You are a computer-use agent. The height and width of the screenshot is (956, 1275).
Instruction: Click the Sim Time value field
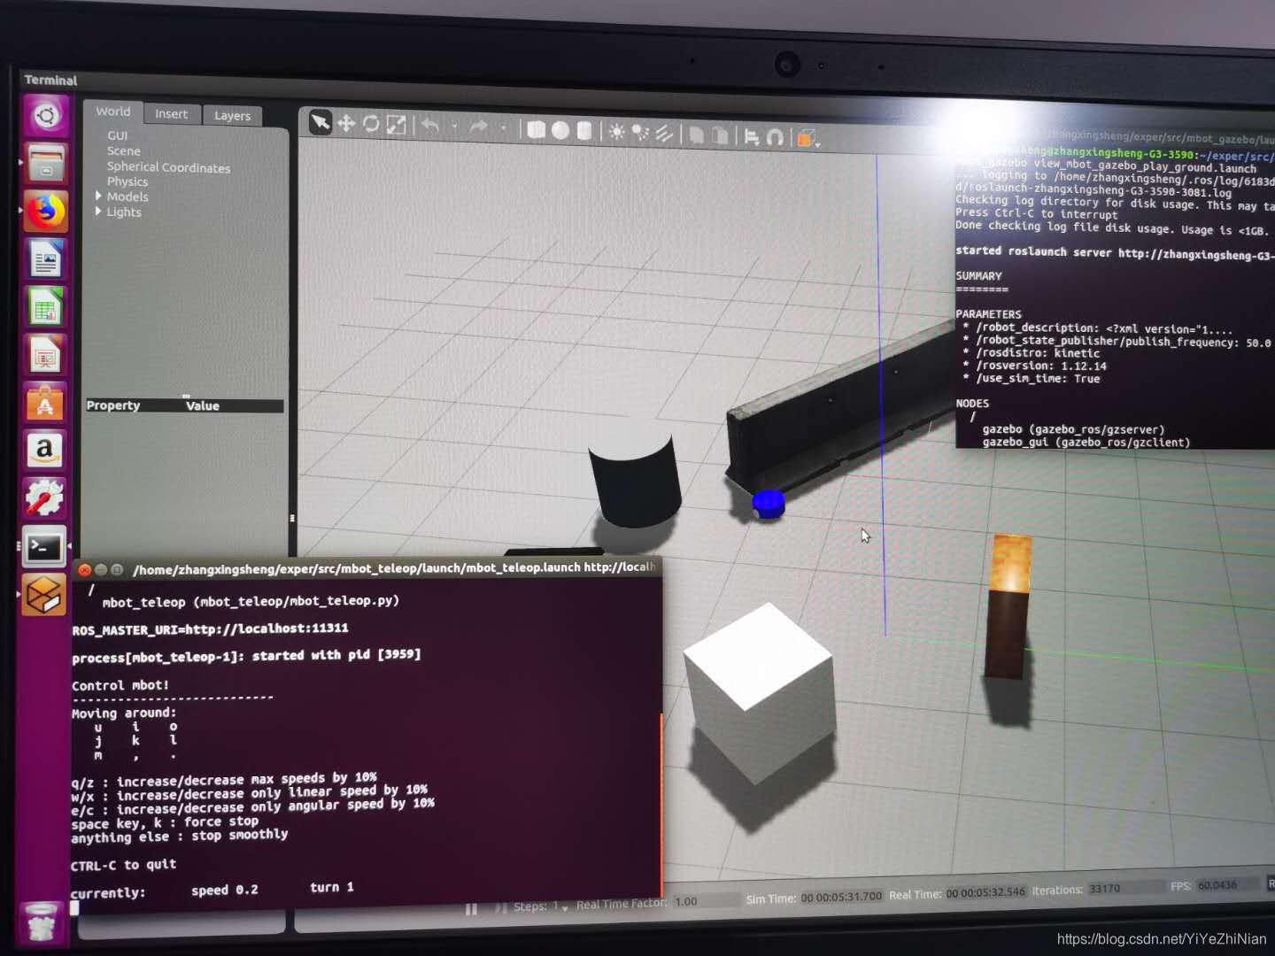[841, 897]
